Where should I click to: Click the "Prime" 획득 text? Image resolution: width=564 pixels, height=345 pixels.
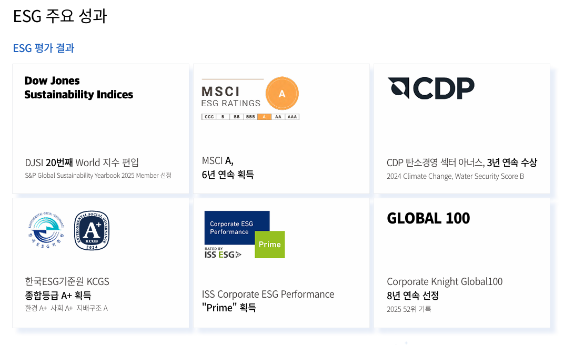tap(229, 308)
